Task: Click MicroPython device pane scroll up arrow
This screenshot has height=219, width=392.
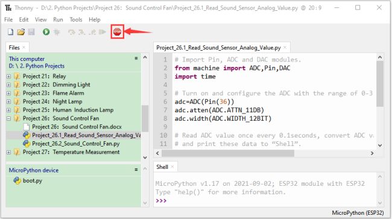Action: pyautogui.click(x=145, y=169)
